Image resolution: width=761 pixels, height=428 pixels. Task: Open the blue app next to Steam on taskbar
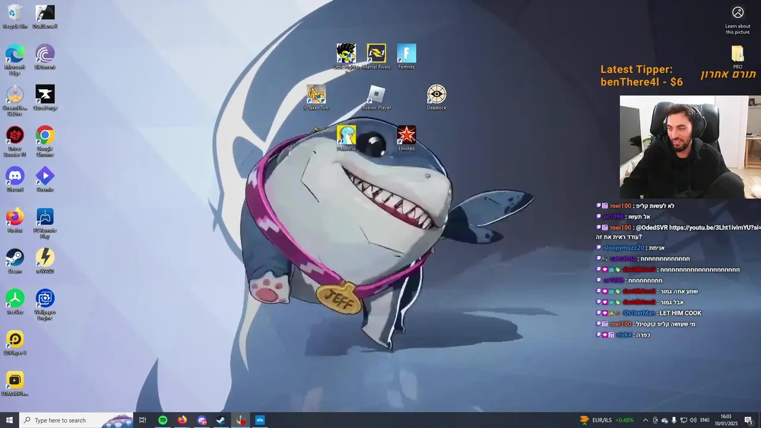260,420
